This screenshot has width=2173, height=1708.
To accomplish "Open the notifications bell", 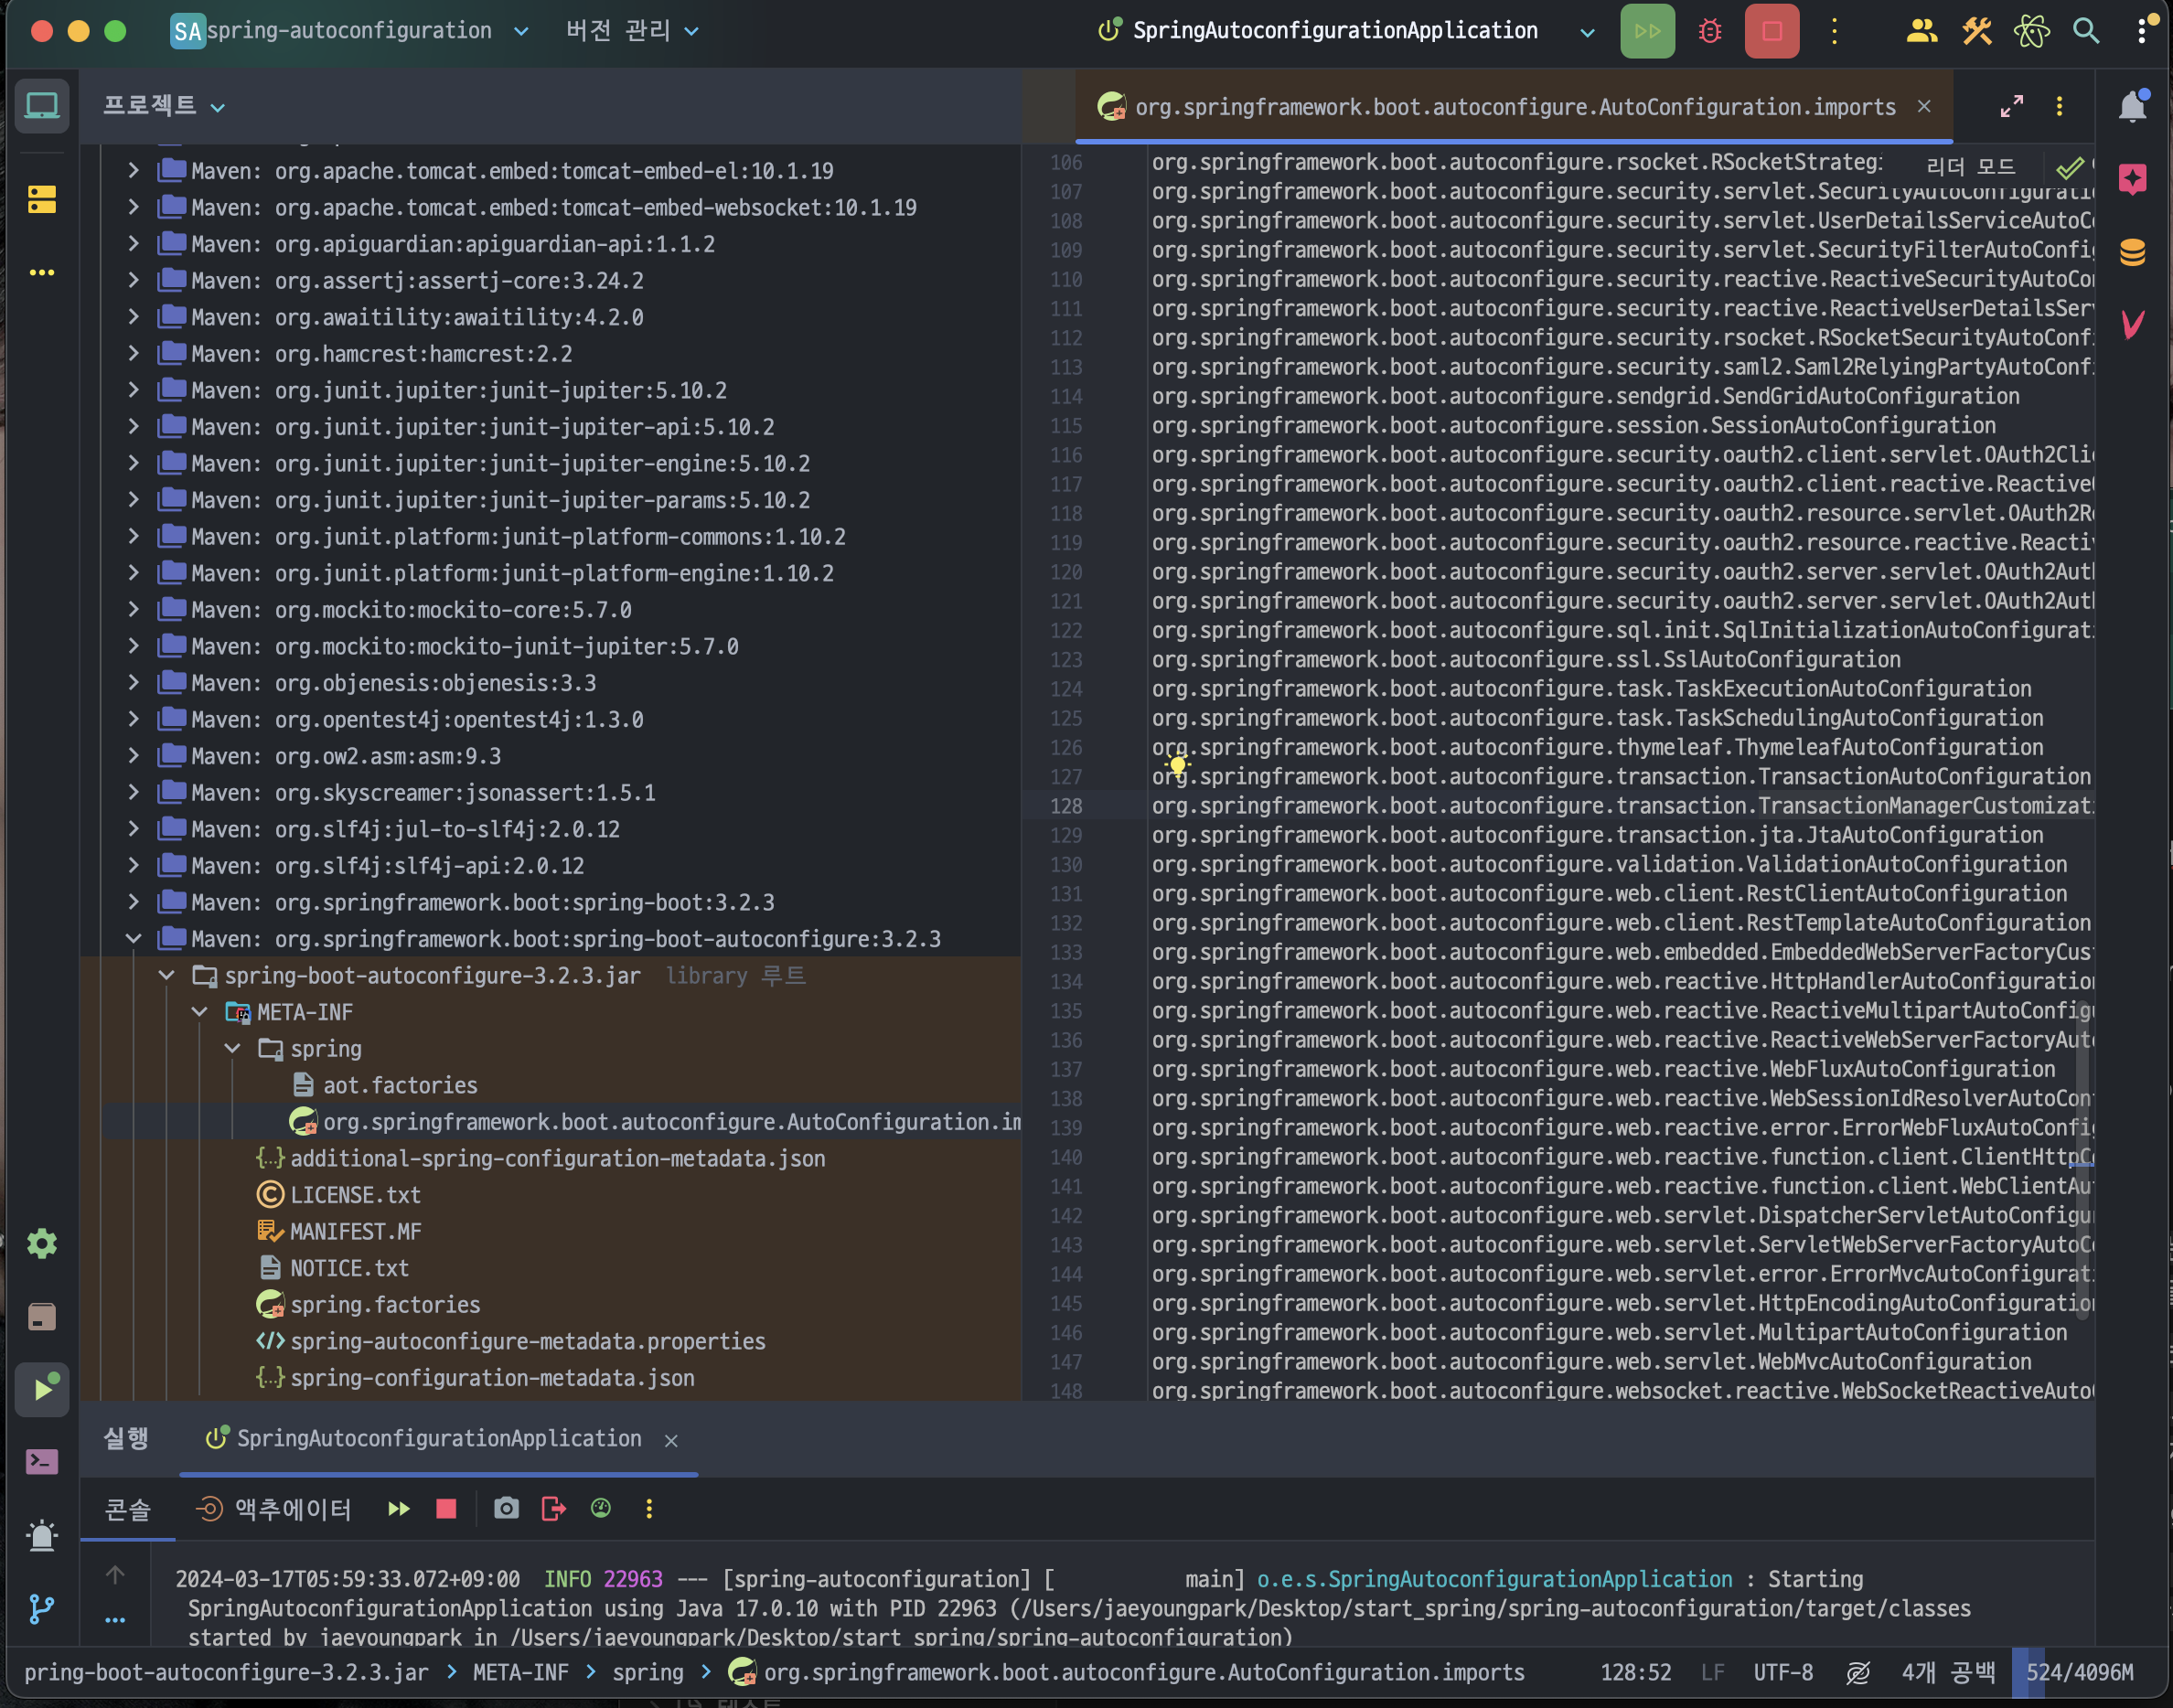I will (2132, 106).
